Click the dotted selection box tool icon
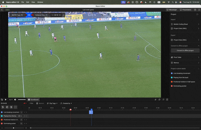 click(15, 107)
